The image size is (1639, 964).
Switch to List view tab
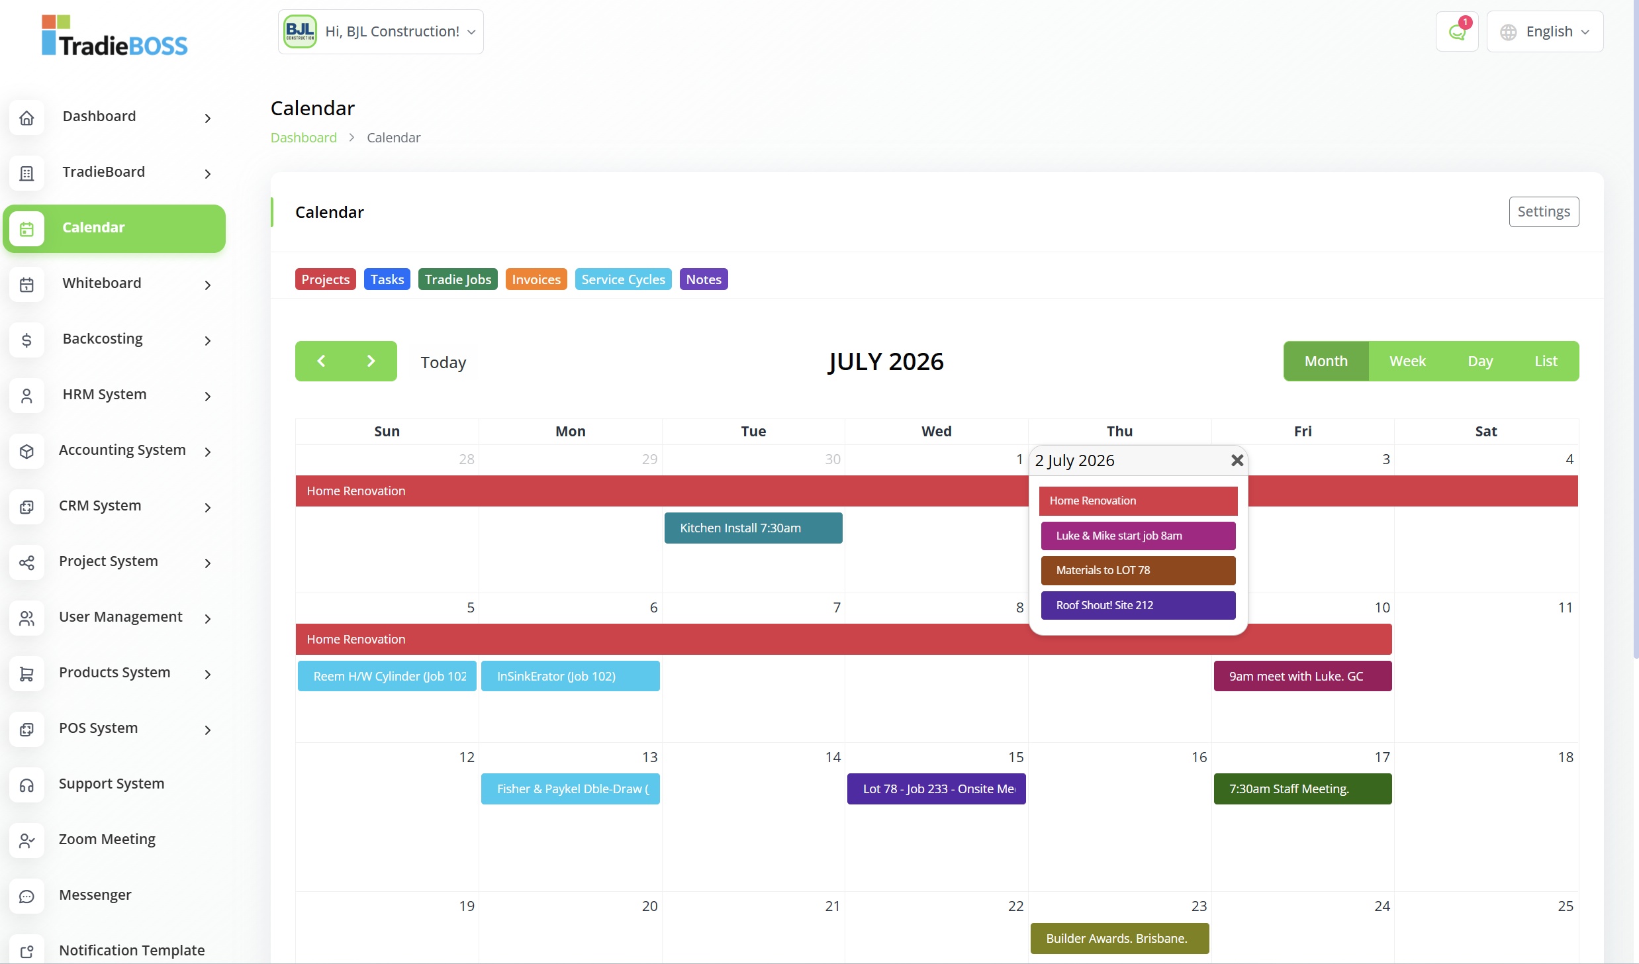(1545, 361)
